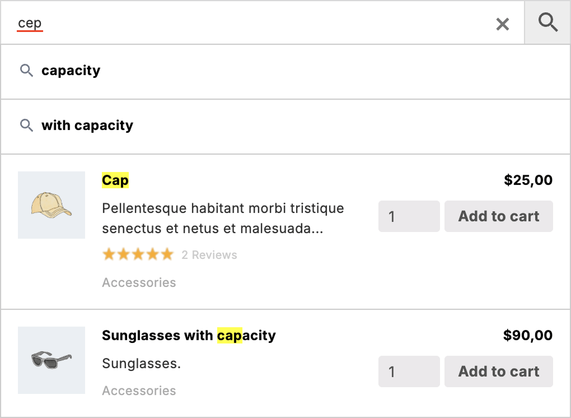Viewport: 571px width, 418px height.
Task: Click 'Accessories' category under Cap
Action: (139, 282)
